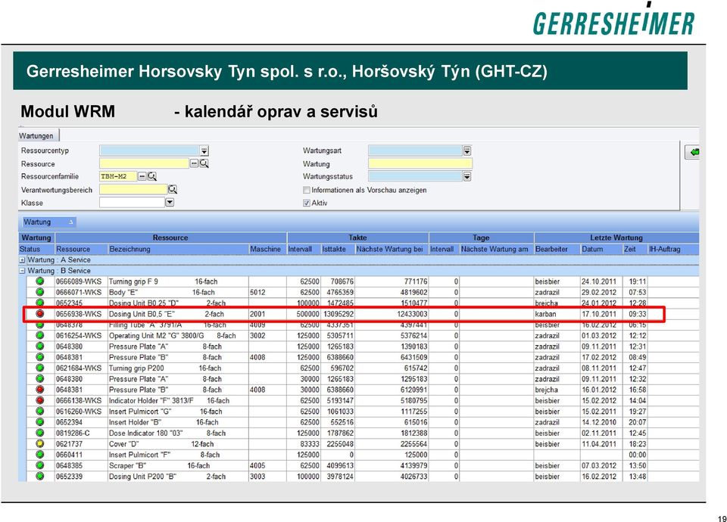Click red status icon of 0656938-WKS row
This screenshot has width=727, height=522.
tap(40, 314)
